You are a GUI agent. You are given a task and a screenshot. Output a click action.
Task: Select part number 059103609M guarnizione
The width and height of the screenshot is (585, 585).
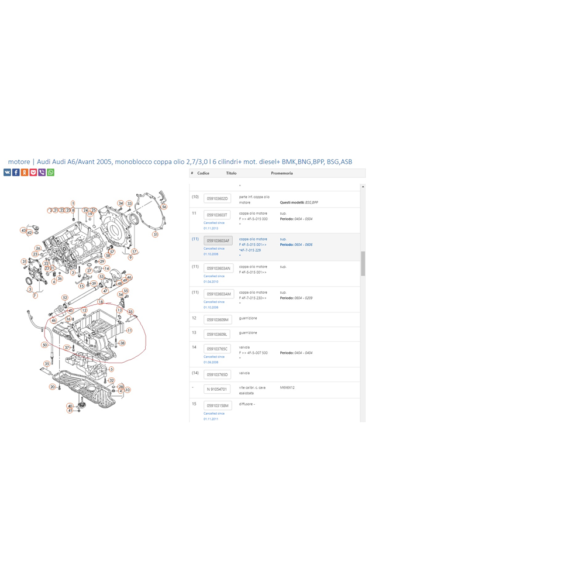pyautogui.click(x=218, y=320)
